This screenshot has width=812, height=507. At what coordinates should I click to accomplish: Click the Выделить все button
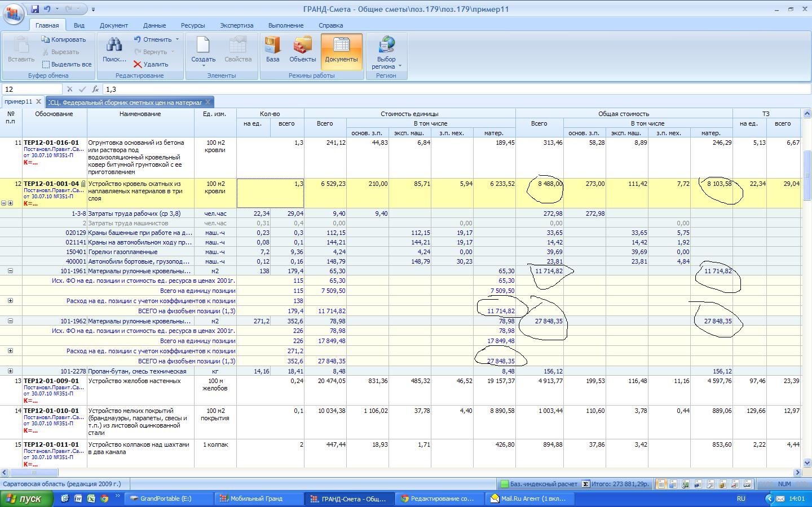click(x=66, y=64)
